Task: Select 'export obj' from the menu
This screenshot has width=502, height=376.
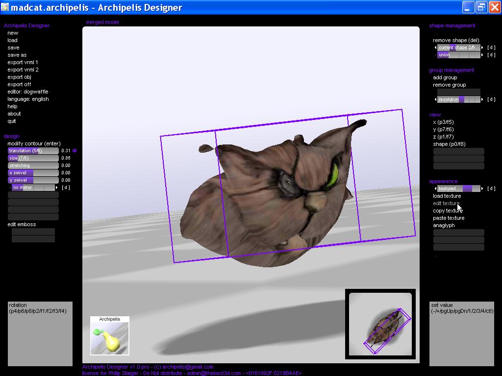Action: pyautogui.click(x=19, y=77)
